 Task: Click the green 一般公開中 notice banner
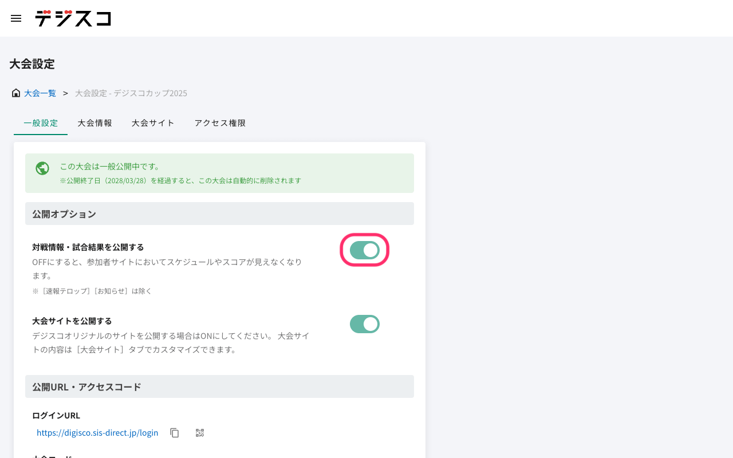(x=219, y=173)
